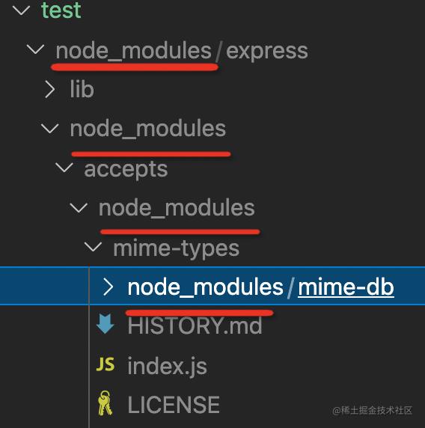
Task: Select the lib folder name
Action: (x=82, y=89)
